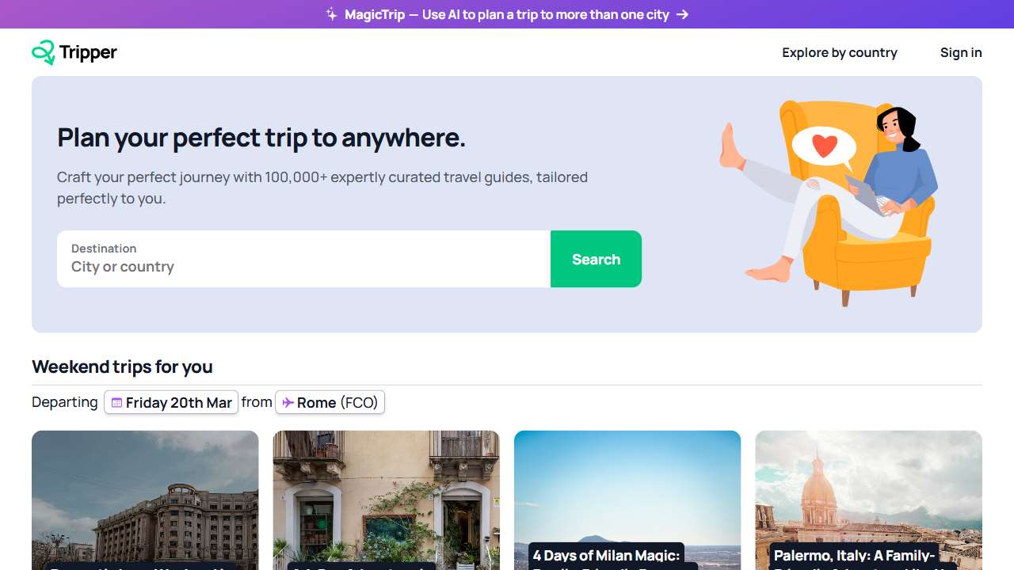Click Sign in in the header
The width and height of the screenshot is (1014, 570).
coord(960,52)
